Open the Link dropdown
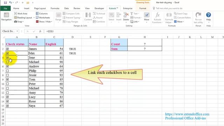 (135, 22)
